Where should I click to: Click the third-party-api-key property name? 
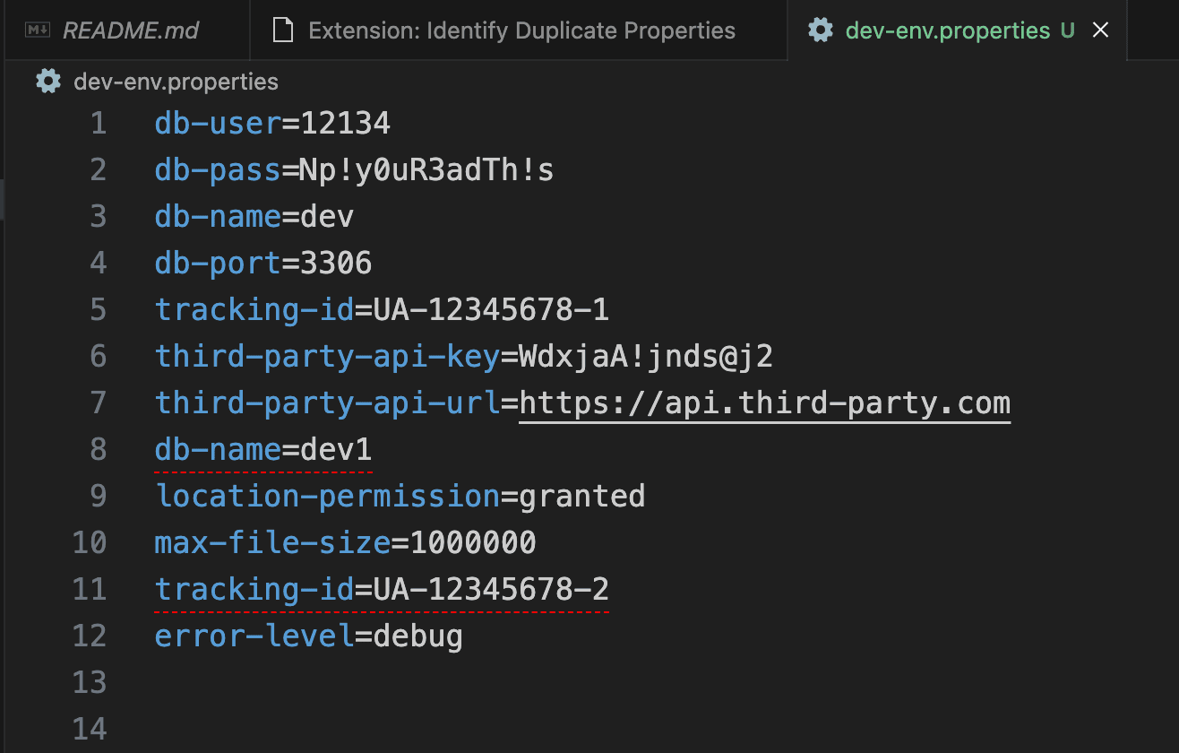click(x=327, y=356)
